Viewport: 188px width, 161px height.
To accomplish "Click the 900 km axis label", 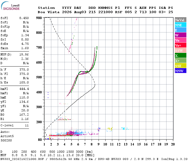I will 39,18.
